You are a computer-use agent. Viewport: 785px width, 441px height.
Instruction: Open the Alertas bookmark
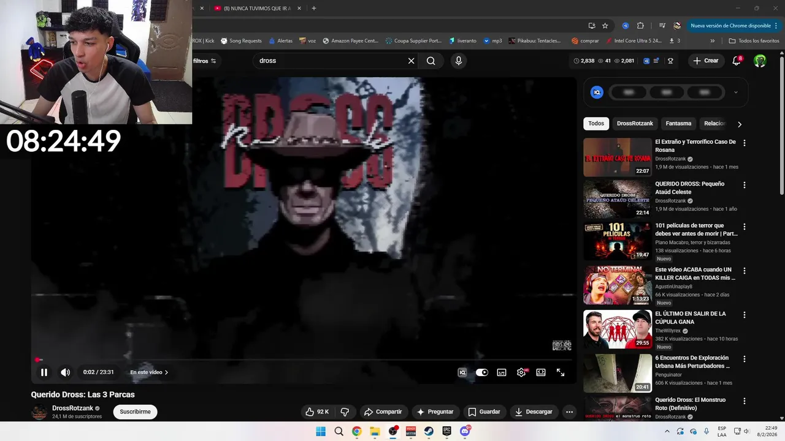pos(281,41)
